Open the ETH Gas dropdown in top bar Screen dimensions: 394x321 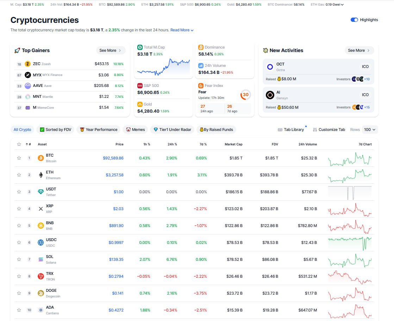342,5
